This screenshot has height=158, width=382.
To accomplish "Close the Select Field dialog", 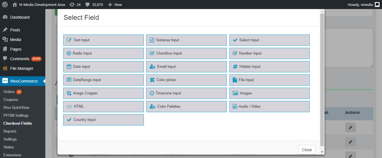I will pos(307,150).
